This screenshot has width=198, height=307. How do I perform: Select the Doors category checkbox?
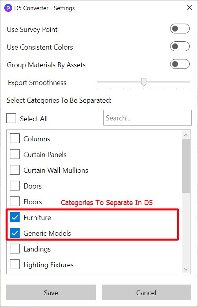(15, 186)
